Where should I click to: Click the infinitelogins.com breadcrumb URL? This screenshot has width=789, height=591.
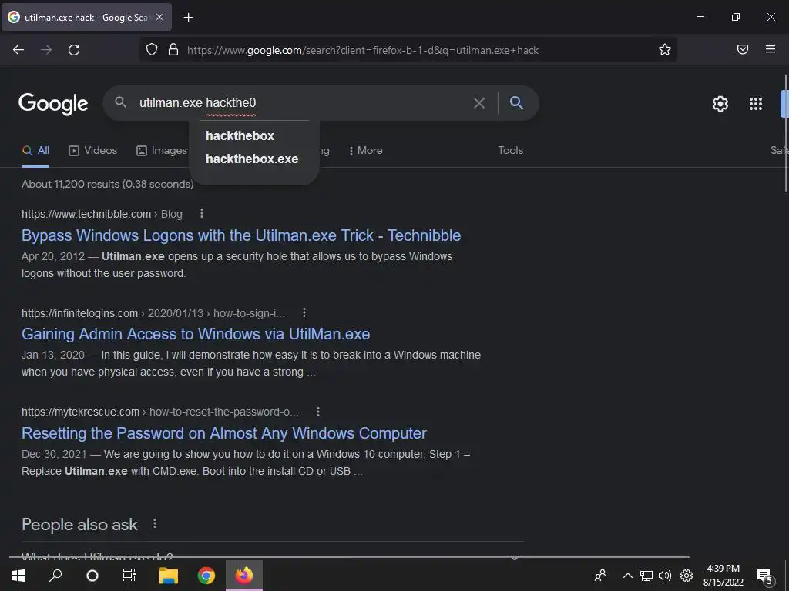(153, 313)
